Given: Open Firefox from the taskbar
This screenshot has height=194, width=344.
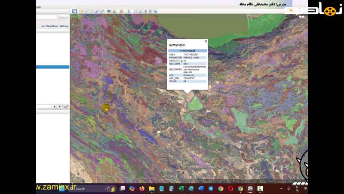Looking at the screenshot, I should coord(142,189).
